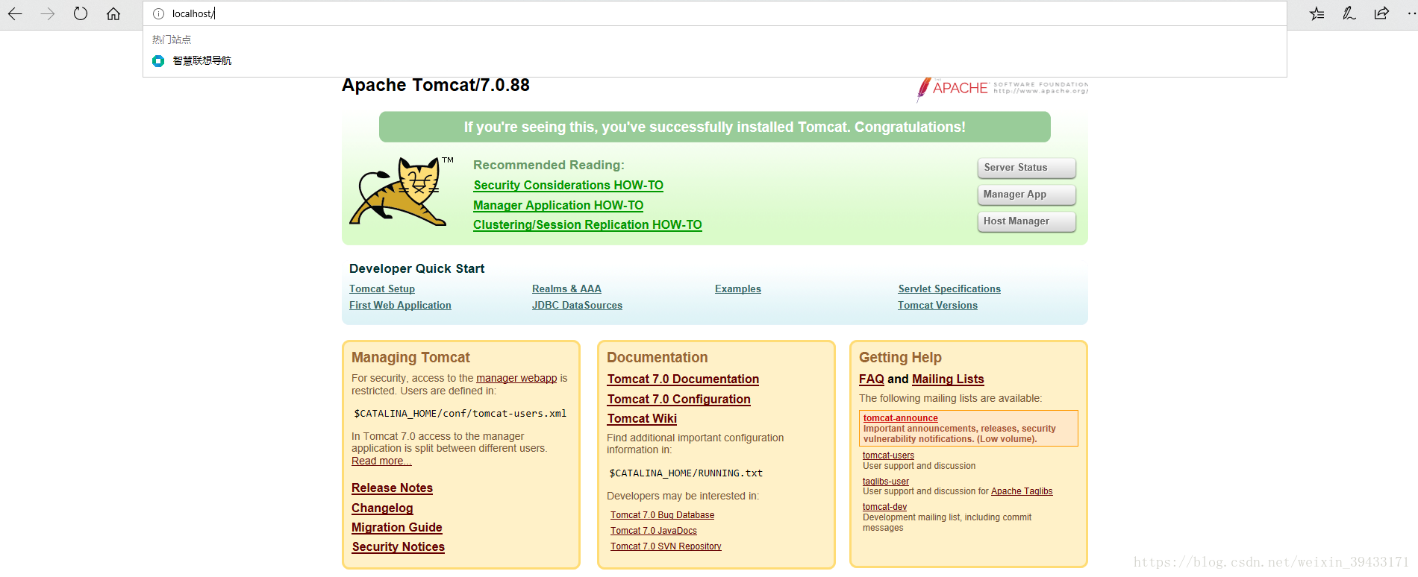Open Apache Taglibs link
1418x577 pixels.
pyautogui.click(x=1022, y=491)
